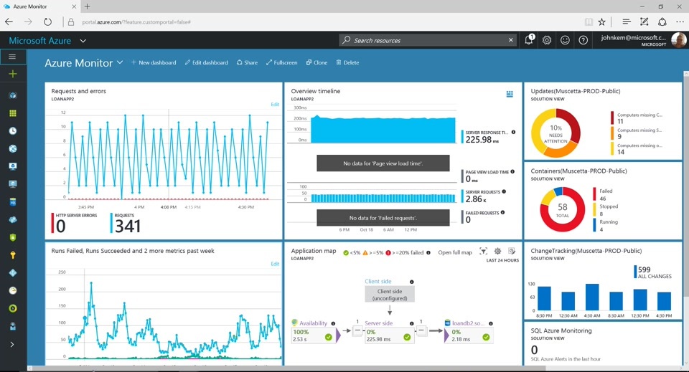Viewport: 689px width, 372px height.
Task: Click the grid icon in Overview timeline tile
Action: tap(510, 94)
